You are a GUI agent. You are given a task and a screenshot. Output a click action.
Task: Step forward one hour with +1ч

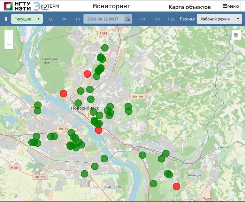(142, 19)
